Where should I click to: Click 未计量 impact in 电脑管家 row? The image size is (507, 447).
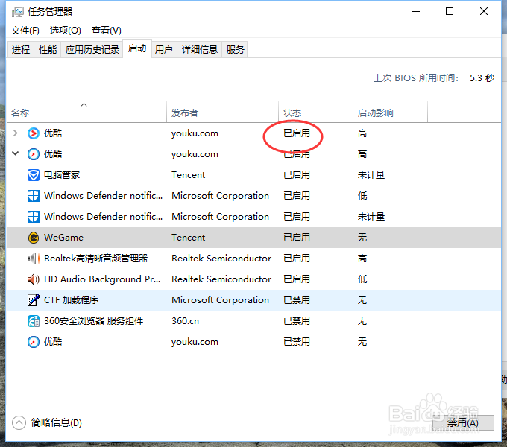pos(371,175)
